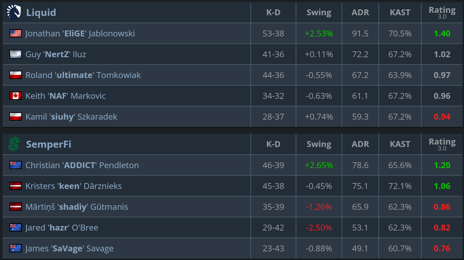Click the Canada flag beside NAF
464x260 pixels.
[16, 96]
